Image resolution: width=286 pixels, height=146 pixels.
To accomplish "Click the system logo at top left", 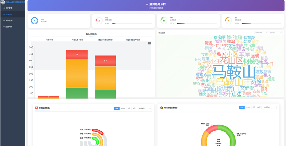I will pos(3,2).
